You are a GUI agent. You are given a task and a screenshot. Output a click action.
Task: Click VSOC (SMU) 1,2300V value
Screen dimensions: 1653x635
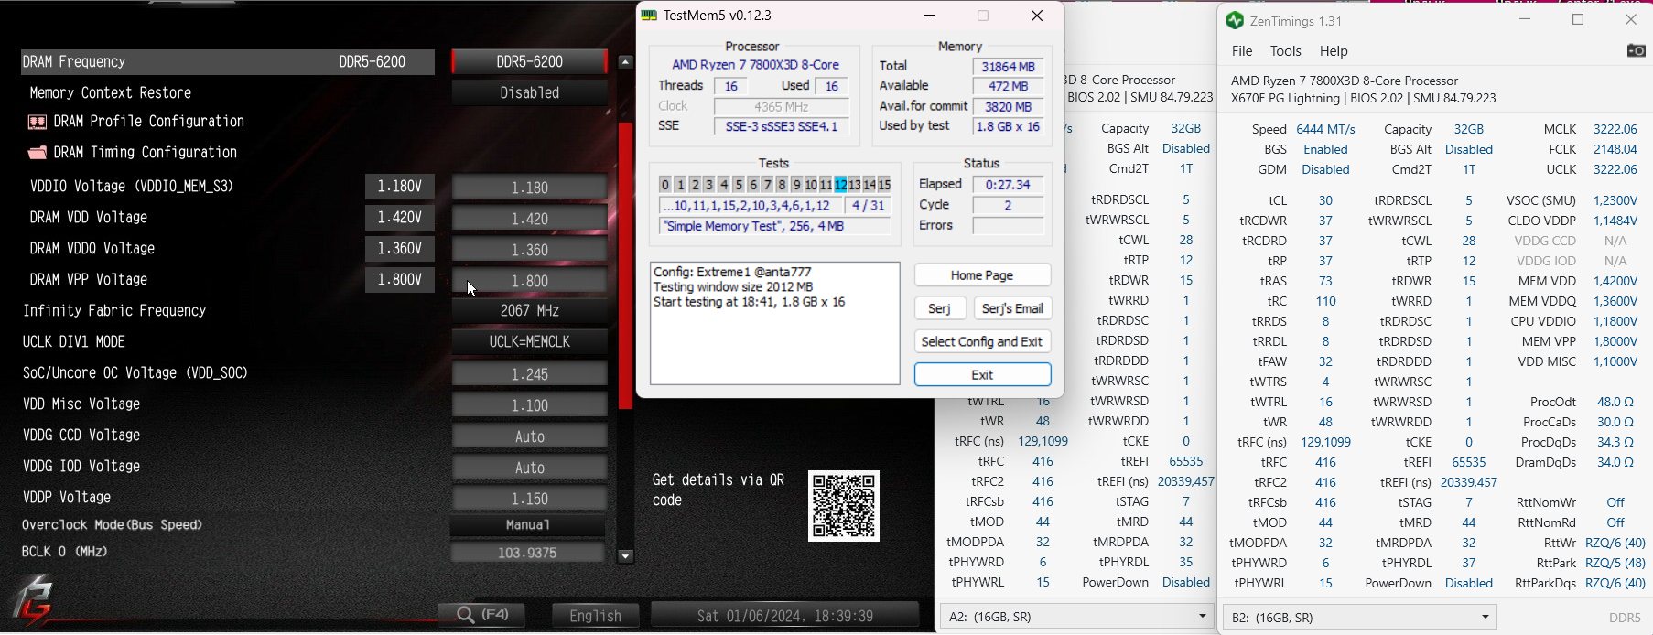(x=1615, y=200)
